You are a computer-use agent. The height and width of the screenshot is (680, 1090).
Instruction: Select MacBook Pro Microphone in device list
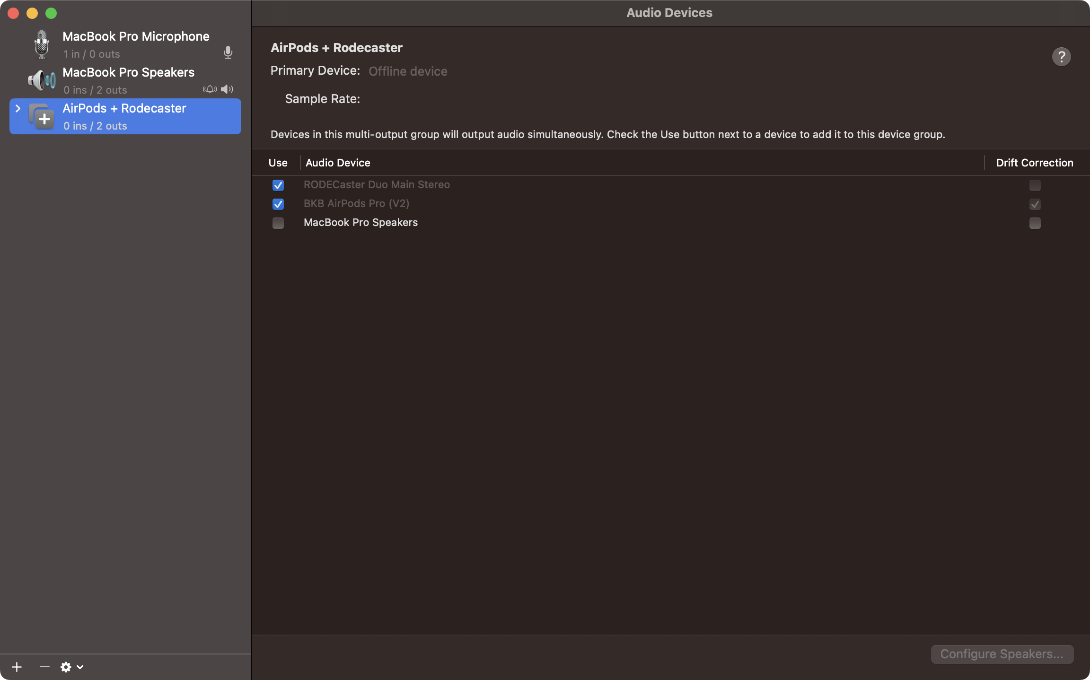(x=136, y=37)
